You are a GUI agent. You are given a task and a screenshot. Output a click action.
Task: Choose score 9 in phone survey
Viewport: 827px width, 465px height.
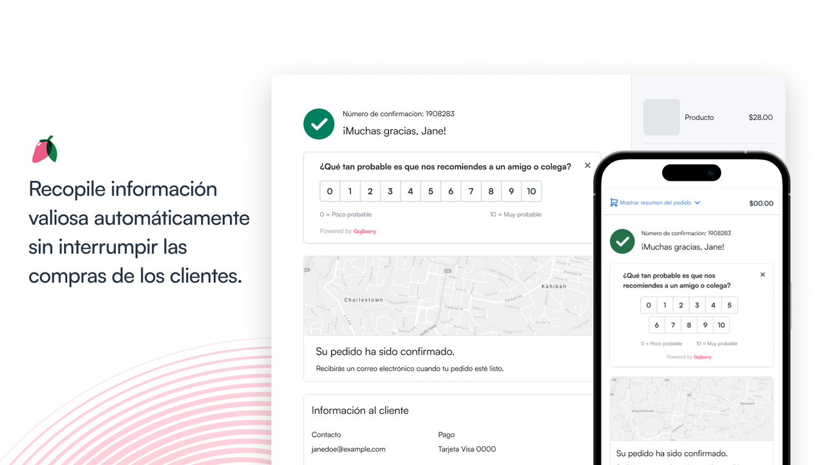tap(706, 325)
